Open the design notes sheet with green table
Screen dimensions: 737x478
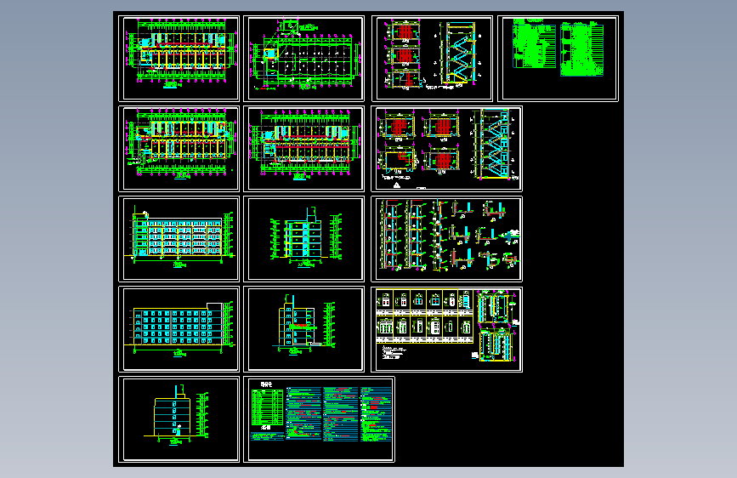click(319, 419)
